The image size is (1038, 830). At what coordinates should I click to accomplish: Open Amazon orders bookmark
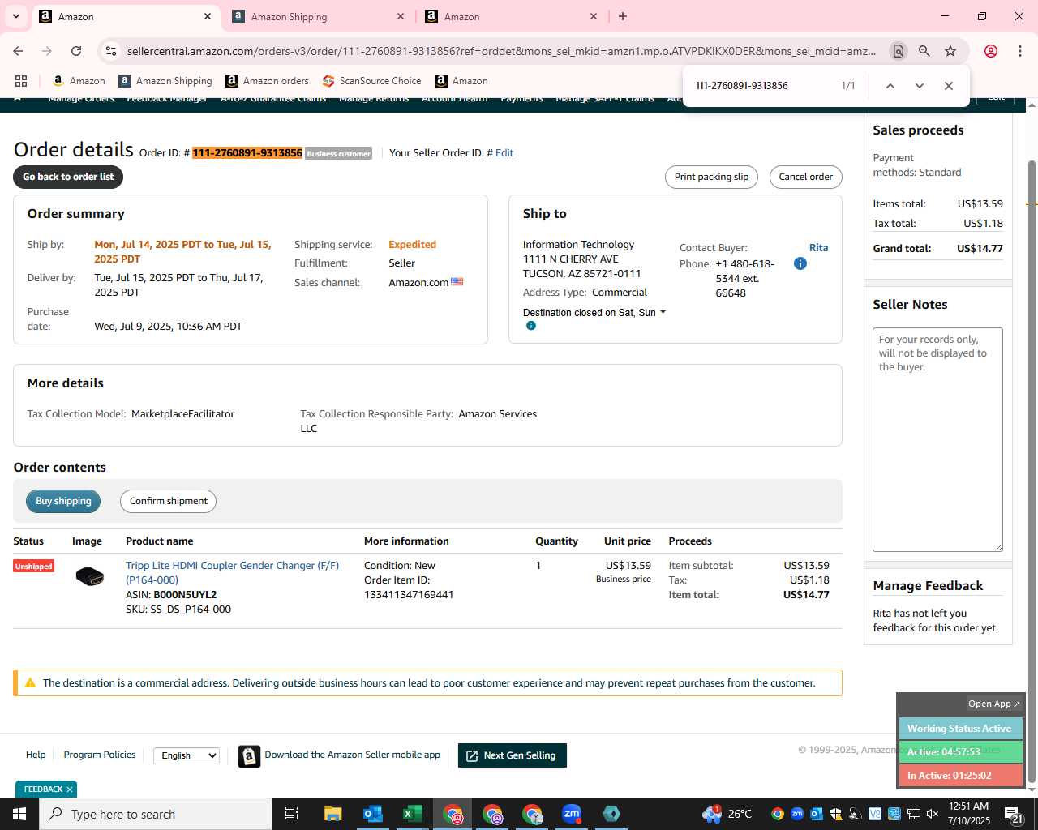click(x=267, y=81)
